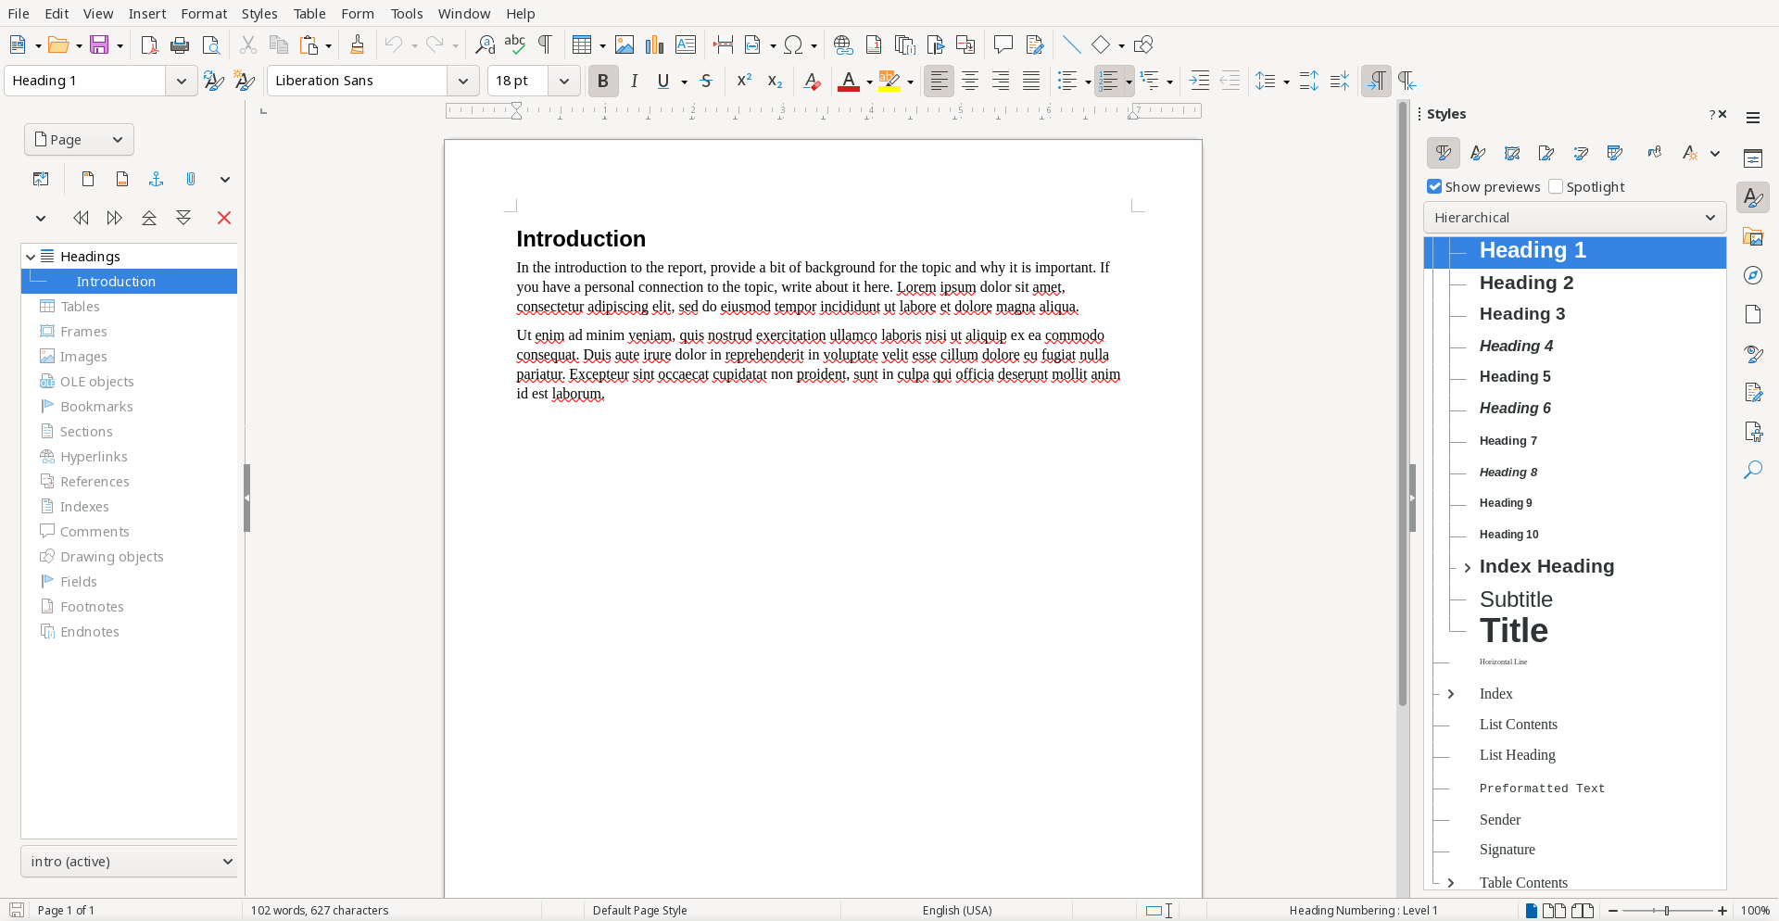Screen dimensions: 1779x921
Task: Toggle Align Left paragraph button
Action: pos(940,82)
